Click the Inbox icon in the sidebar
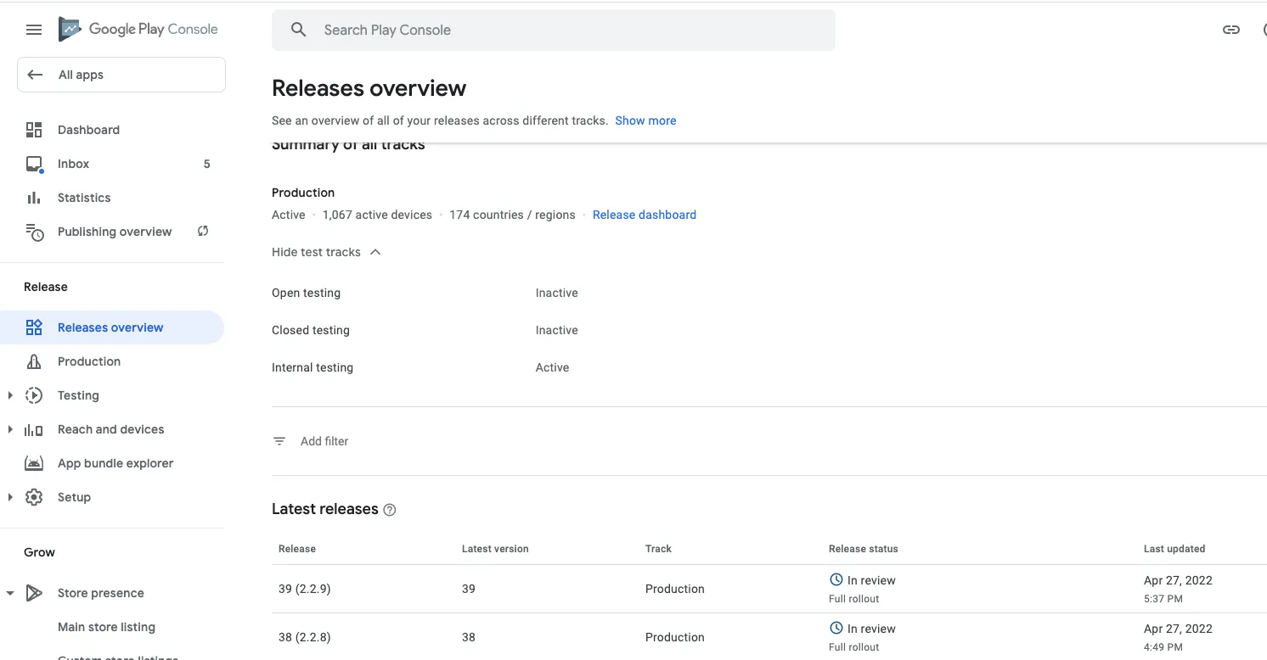This screenshot has height=660, width=1267. click(34, 164)
